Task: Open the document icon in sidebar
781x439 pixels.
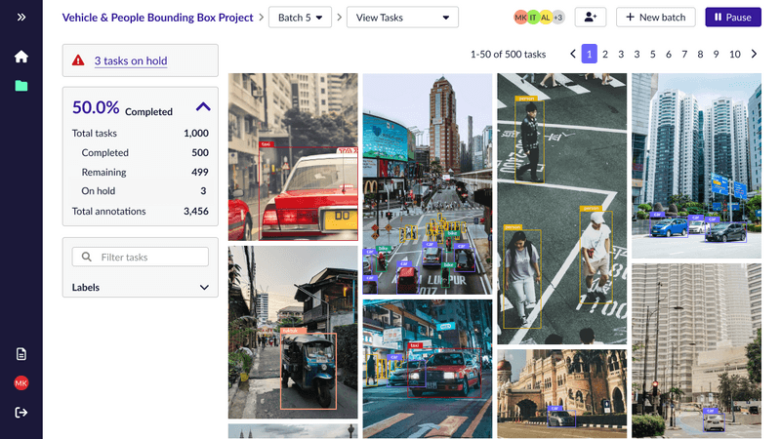Action: 21,354
